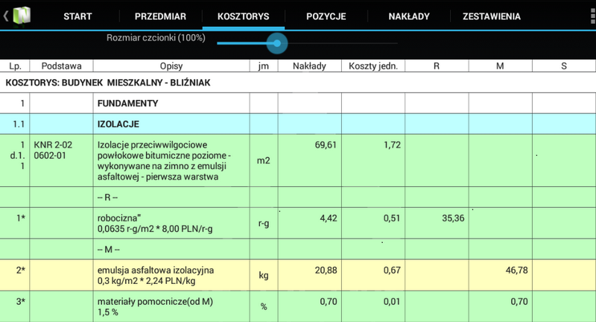This screenshot has height=322, width=596.
Task: Click the 4,42 labor quantity value
Action: pyautogui.click(x=328, y=218)
